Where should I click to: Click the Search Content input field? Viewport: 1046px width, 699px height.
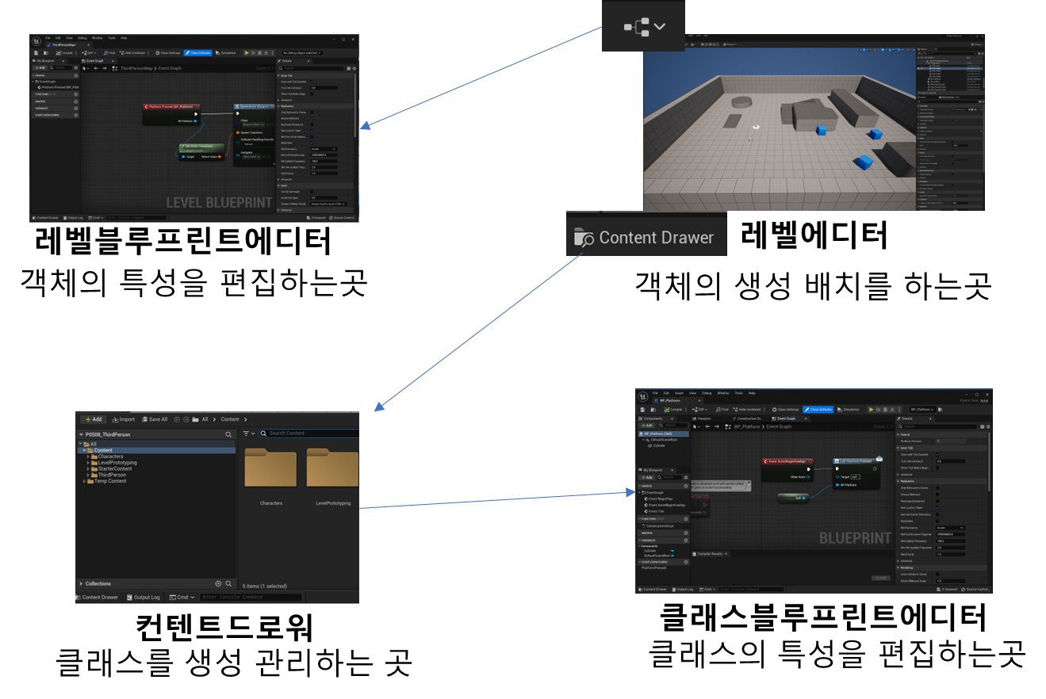[309, 434]
